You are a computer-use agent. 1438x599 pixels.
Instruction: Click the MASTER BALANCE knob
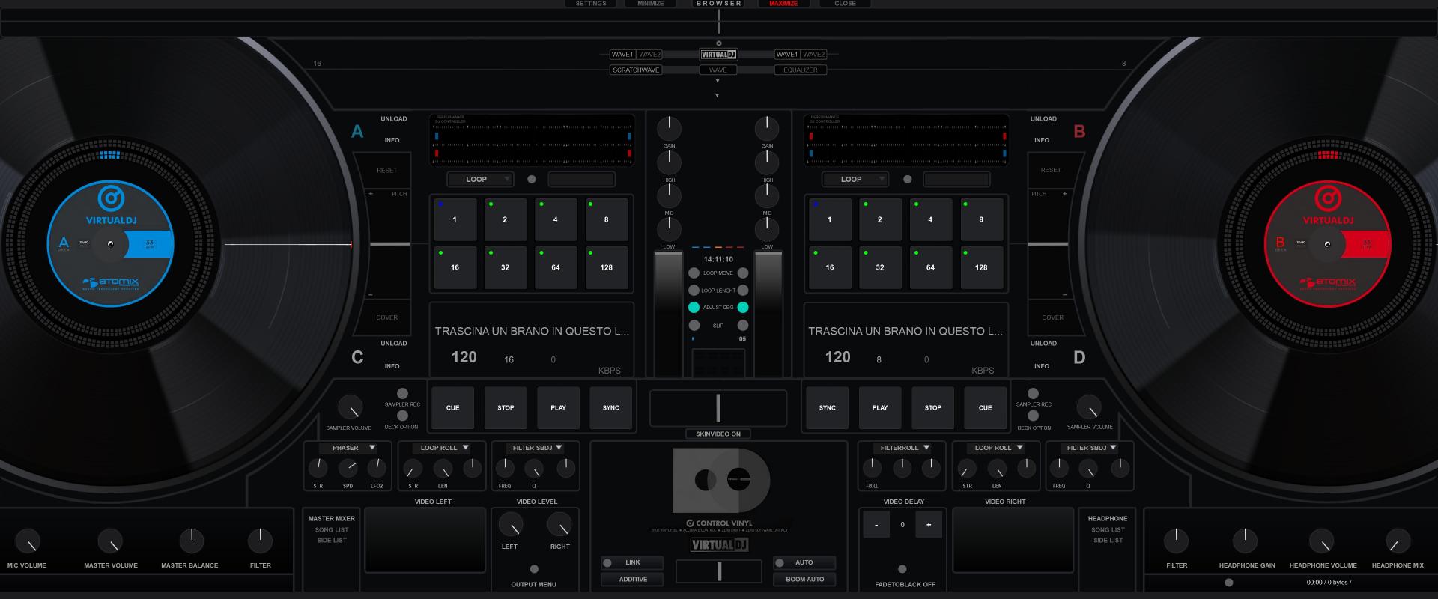tap(192, 541)
